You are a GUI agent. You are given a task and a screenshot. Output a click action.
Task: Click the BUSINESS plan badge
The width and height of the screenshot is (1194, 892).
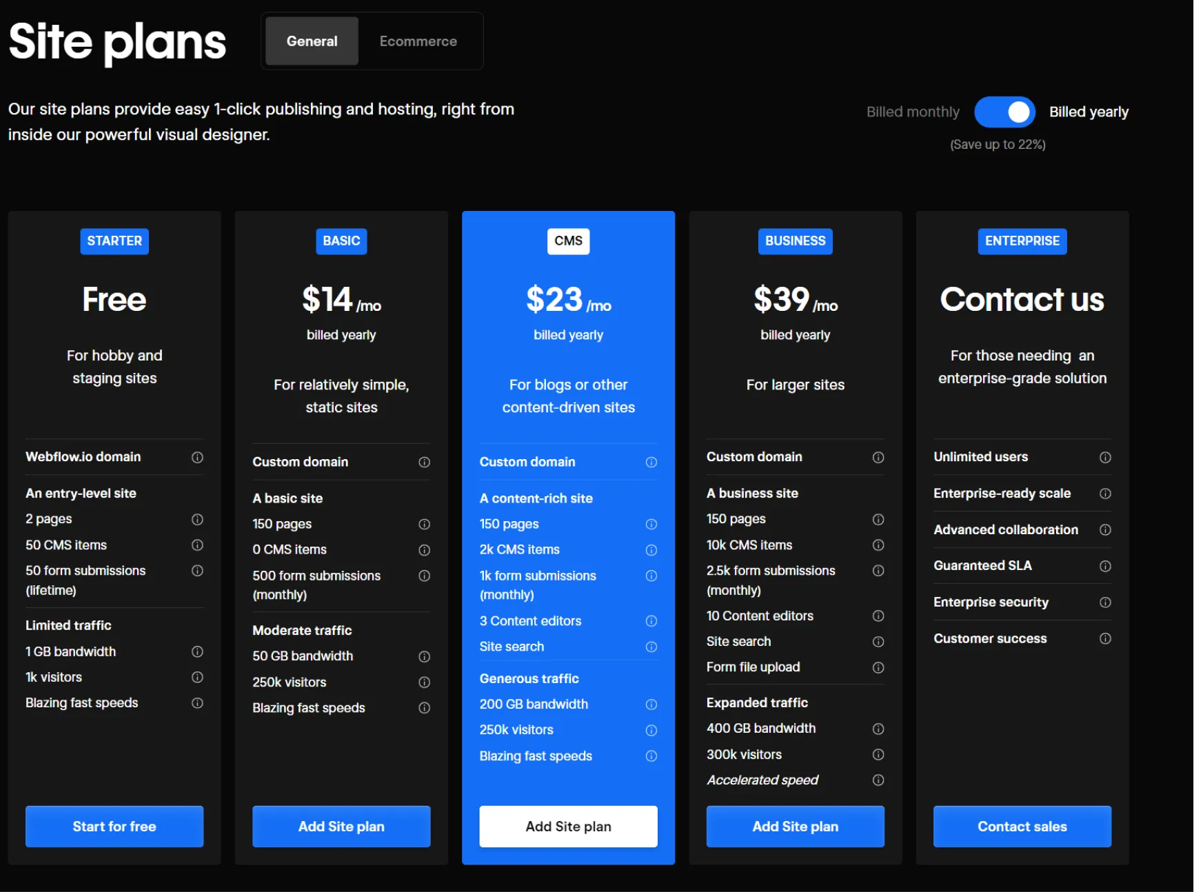pyautogui.click(x=795, y=241)
